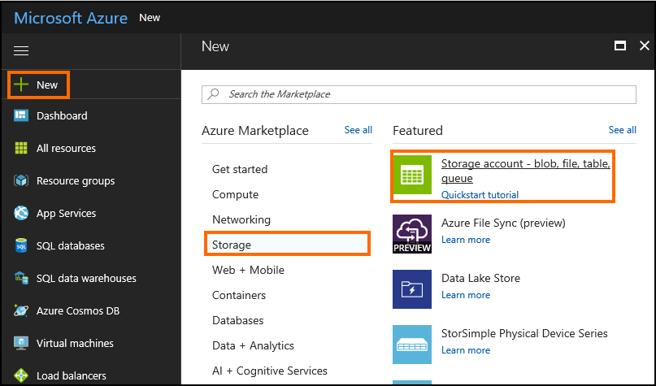Collapse the sidebar with hamburger menu
The height and width of the screenshot is (386, 656).
22,51
